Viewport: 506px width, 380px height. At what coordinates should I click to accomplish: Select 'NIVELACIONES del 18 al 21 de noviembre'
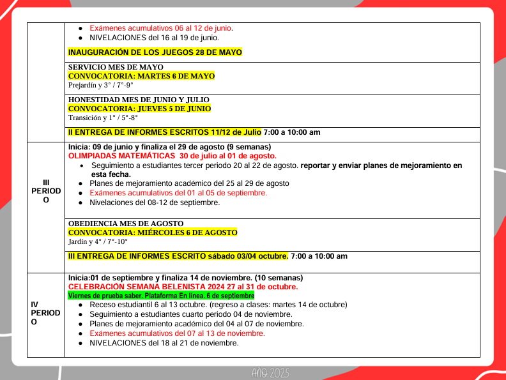(x=164, y=343)
